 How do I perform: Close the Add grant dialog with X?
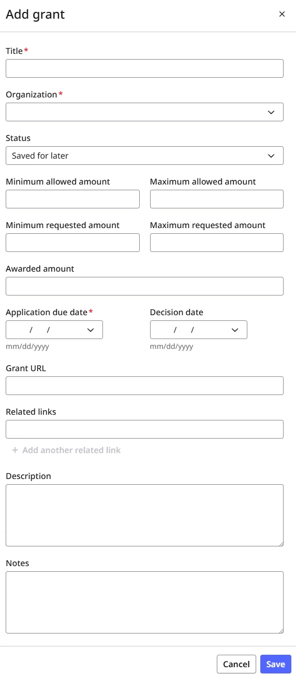pyautogui.click(x=282, y=14)
